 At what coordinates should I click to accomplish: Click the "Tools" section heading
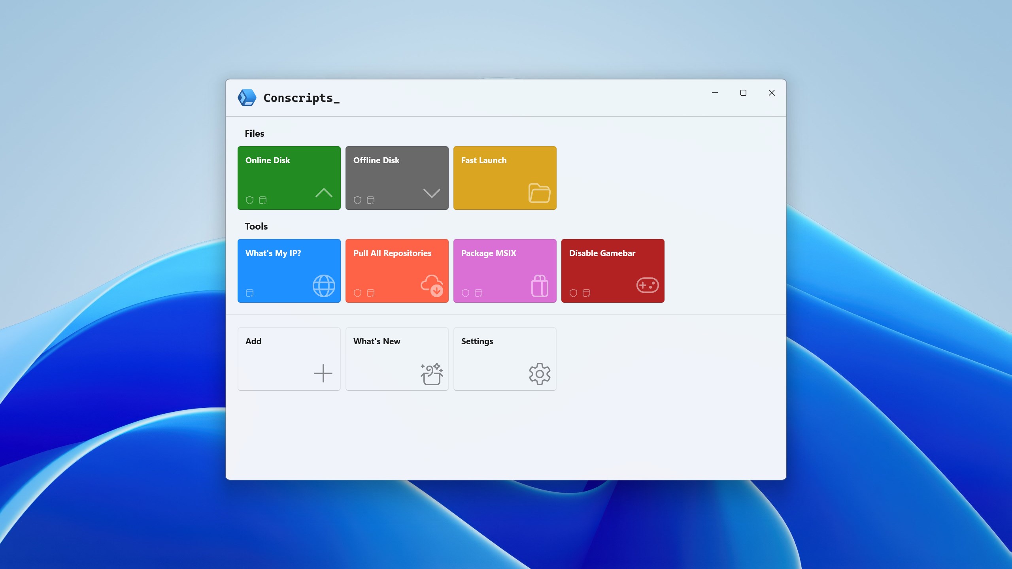256,226
